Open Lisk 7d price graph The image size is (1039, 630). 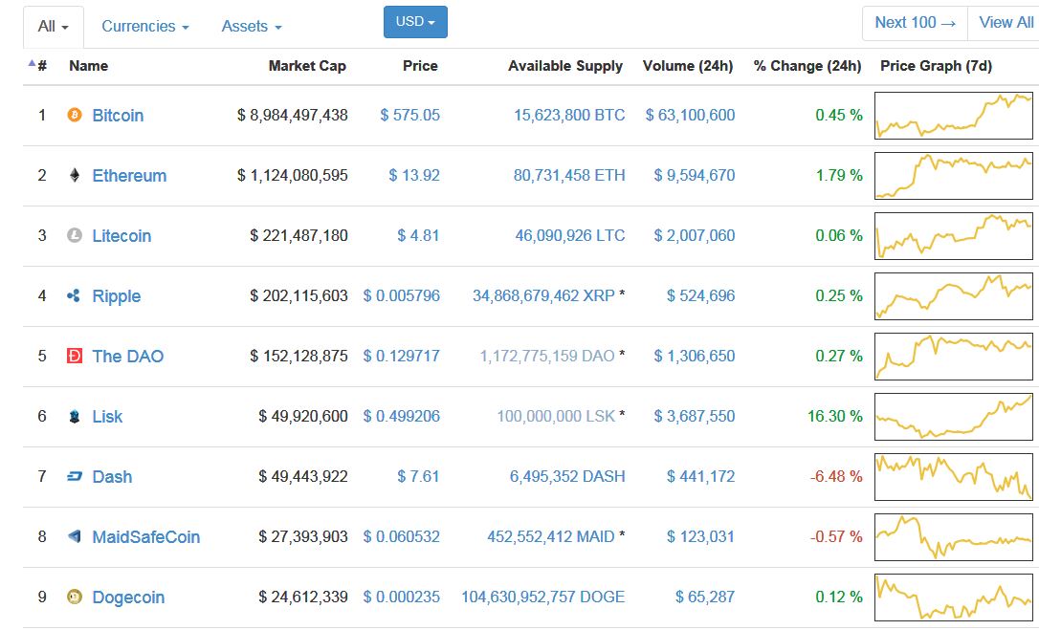tap(954, 417)
